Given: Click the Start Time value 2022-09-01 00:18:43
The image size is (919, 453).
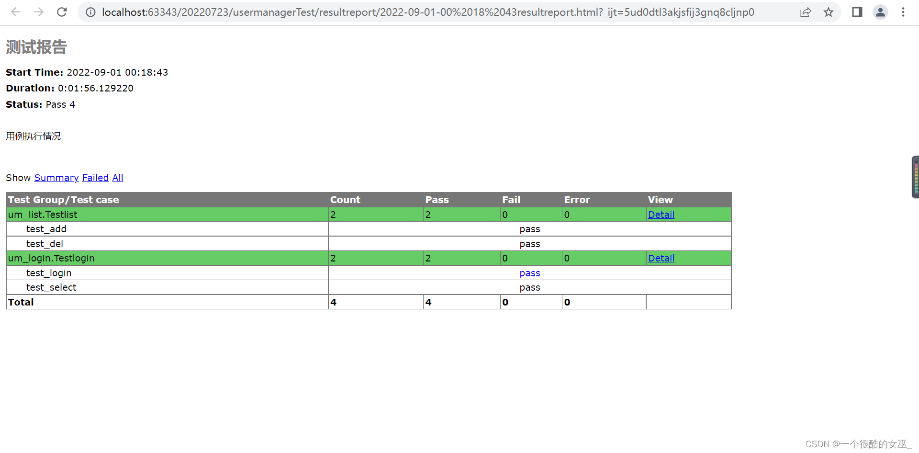Looking at the screenshot, I should pyautogui.click(x=117, y=72).
